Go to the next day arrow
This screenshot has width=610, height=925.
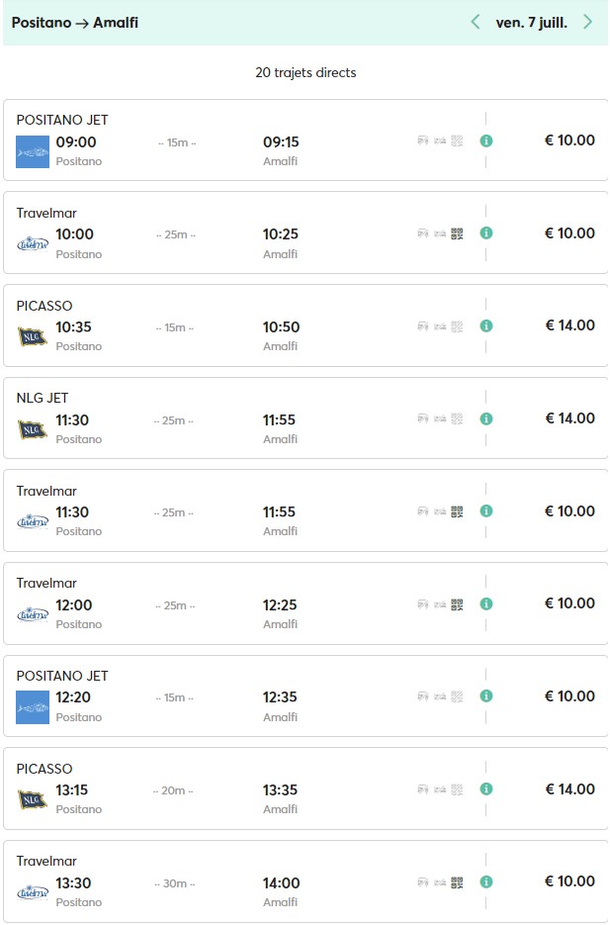[588, 22]
